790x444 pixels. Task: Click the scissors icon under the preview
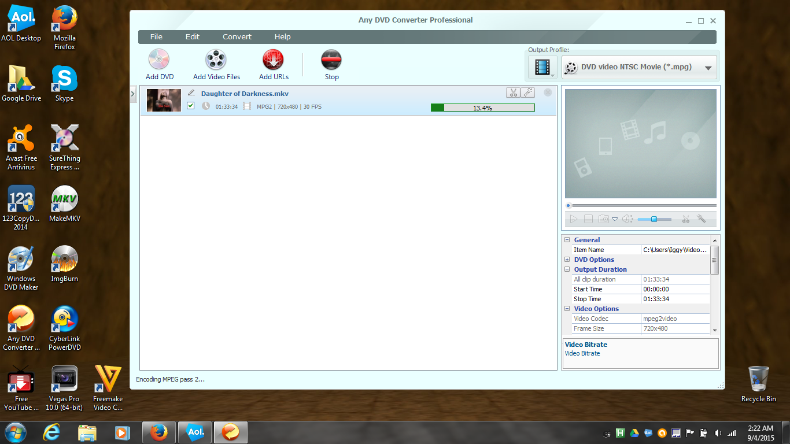tap(686, 219)
